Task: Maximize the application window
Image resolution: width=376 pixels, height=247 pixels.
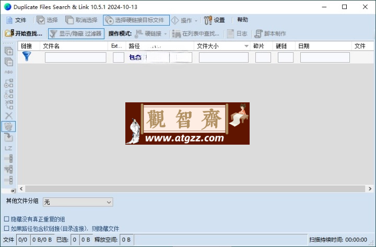Action: click(x=344, y=7)
